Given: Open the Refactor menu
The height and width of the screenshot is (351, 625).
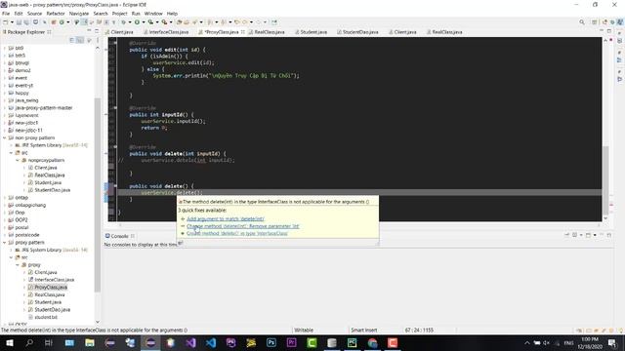Looking at the screenshot, I should [56, 14].
